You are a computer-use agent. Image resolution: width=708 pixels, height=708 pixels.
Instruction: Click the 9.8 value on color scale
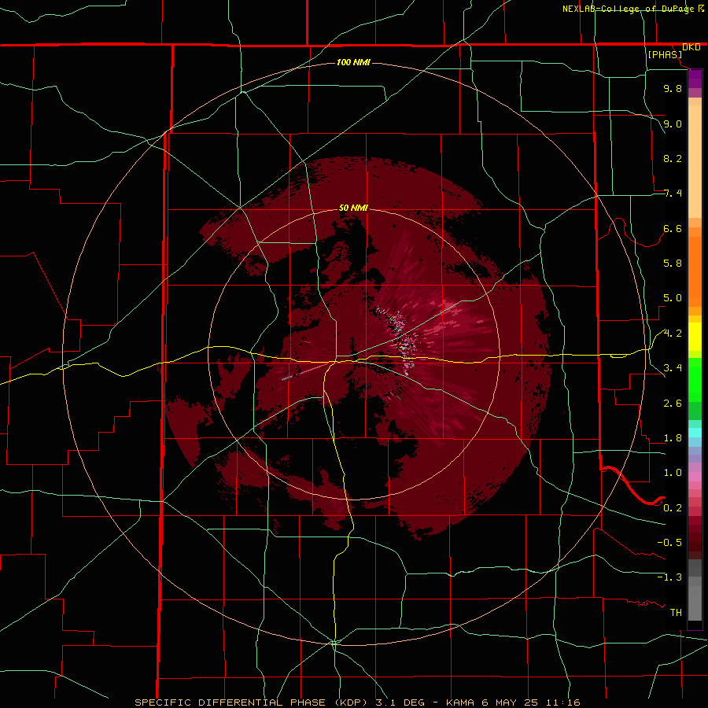(673, 88)
